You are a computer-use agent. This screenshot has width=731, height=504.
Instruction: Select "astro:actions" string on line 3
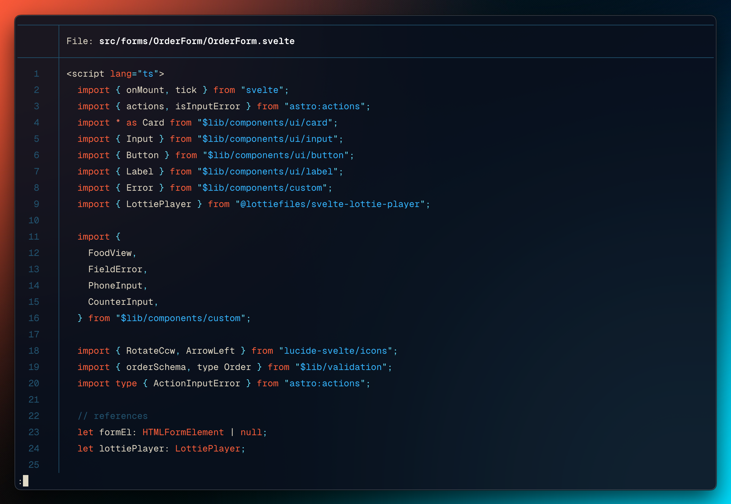tap(325, 107)
